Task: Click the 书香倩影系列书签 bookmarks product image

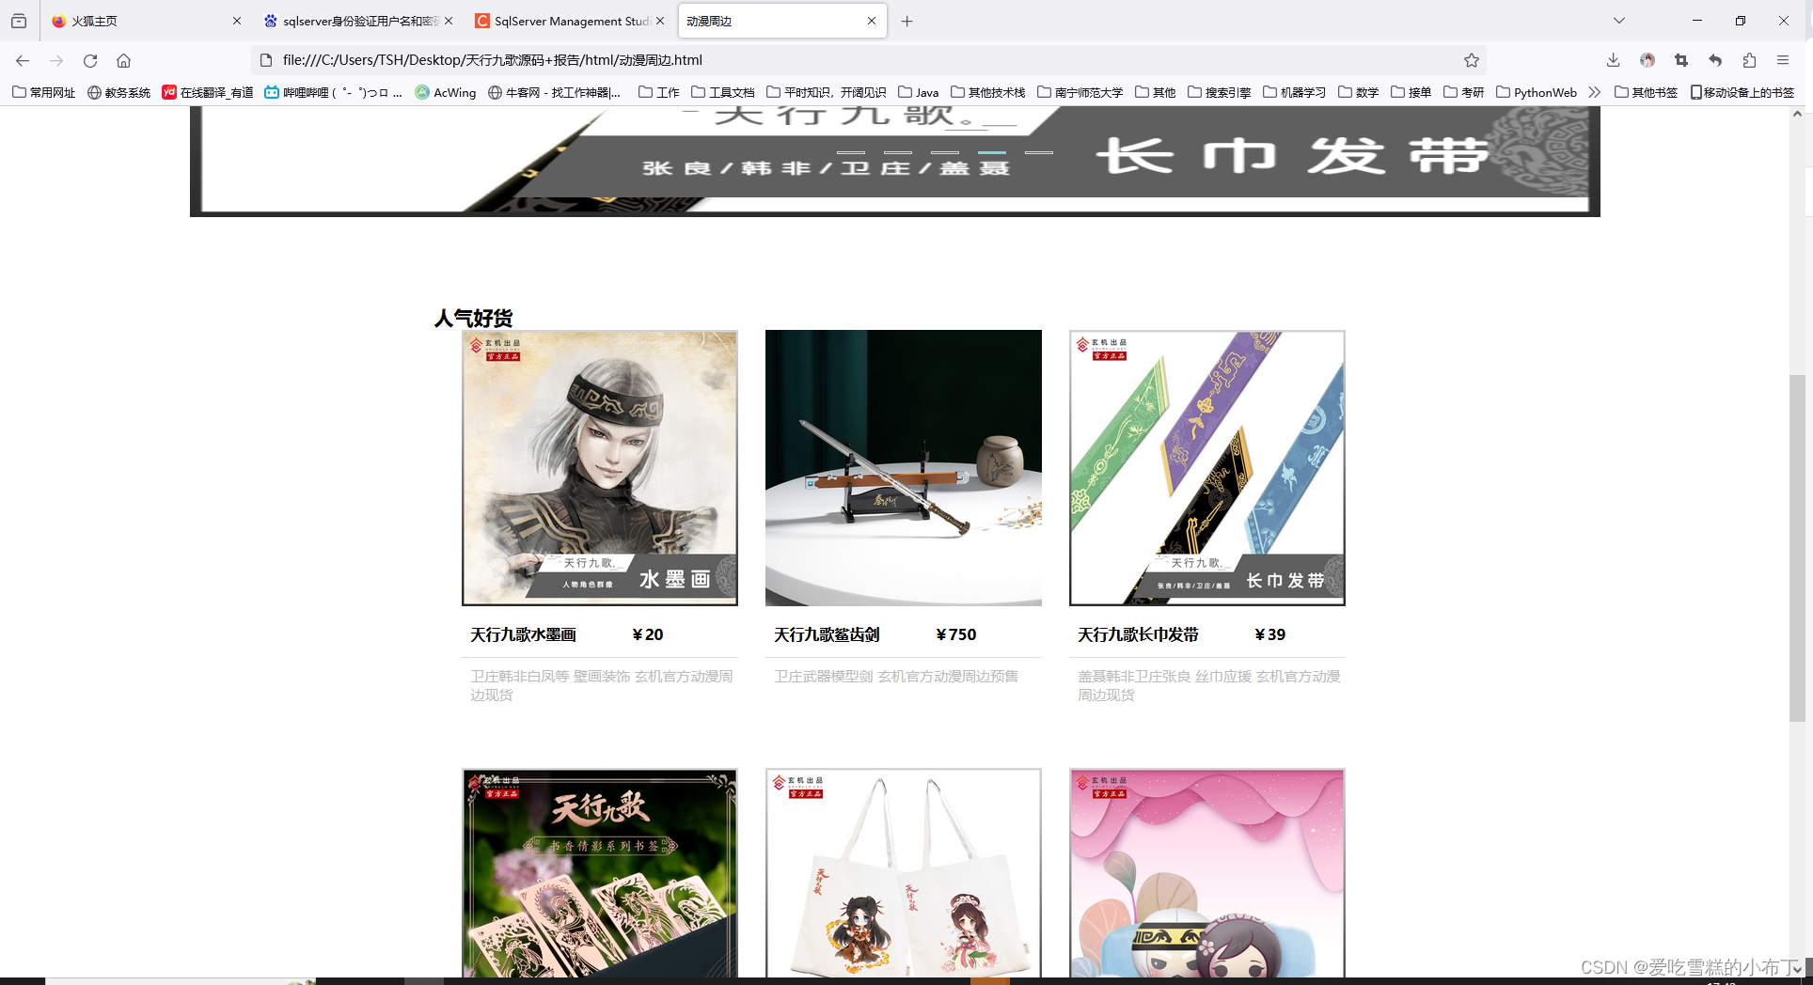Action: [x=600, y=873]
